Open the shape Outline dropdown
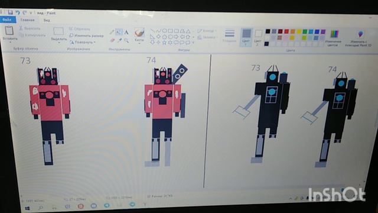Image resolution: width=378 pixels, height=213 pixels. pos(207,31)
